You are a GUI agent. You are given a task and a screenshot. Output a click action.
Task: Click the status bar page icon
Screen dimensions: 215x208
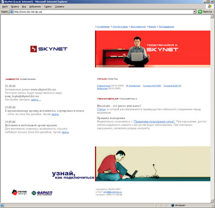2,205
